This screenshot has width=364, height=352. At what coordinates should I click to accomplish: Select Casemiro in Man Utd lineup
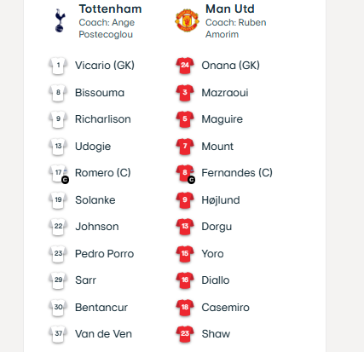point(225,308)
